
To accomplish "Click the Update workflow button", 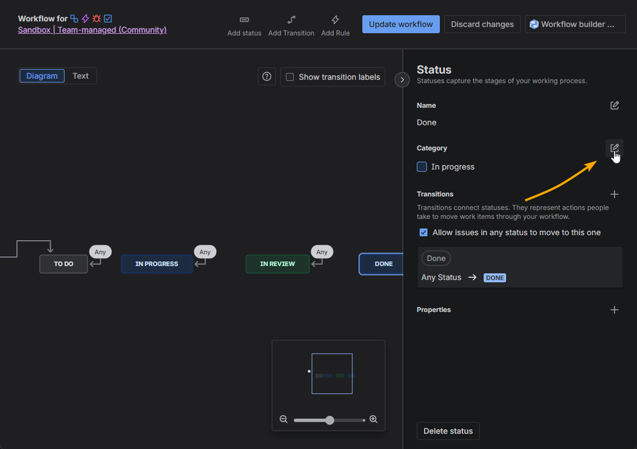I will [400, 24].
